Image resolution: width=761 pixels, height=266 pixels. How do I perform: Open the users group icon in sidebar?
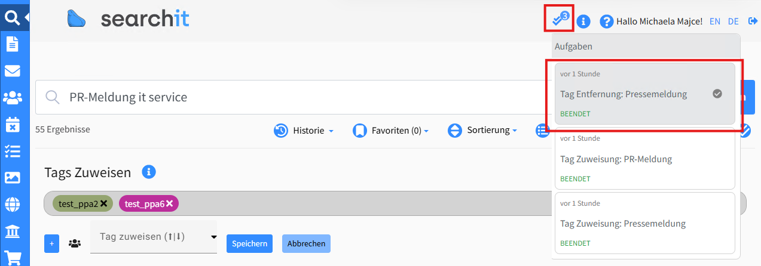[12, 98]
